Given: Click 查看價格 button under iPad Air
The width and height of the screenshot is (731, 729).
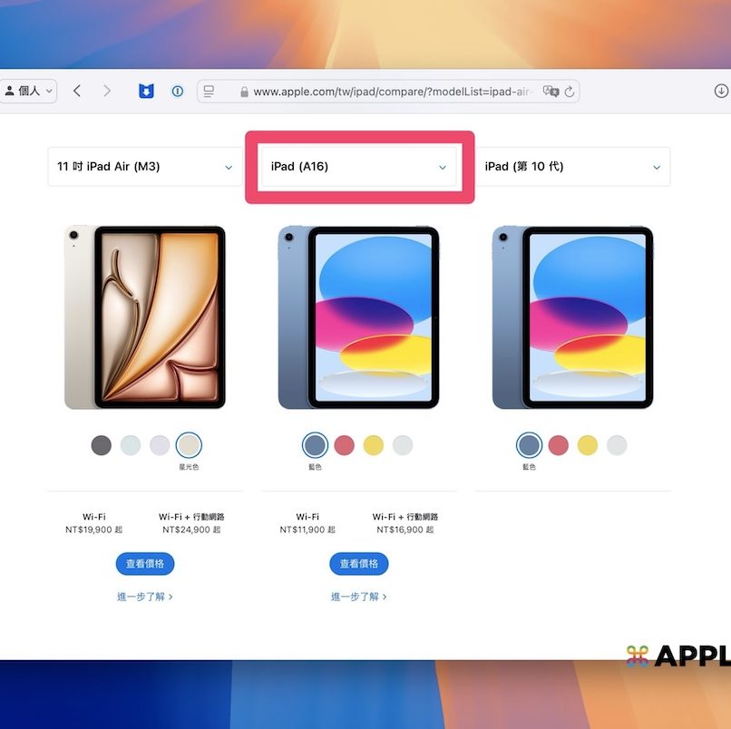Looking at the screenshot, I should (145, 564).
